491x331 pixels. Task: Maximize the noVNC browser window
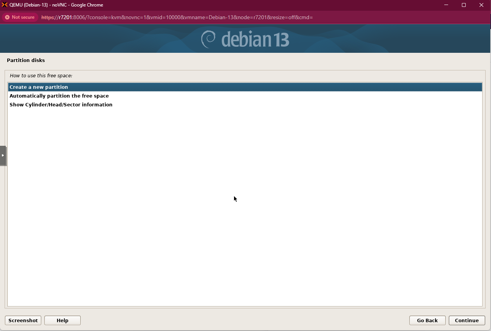click(x=464, y=5)
